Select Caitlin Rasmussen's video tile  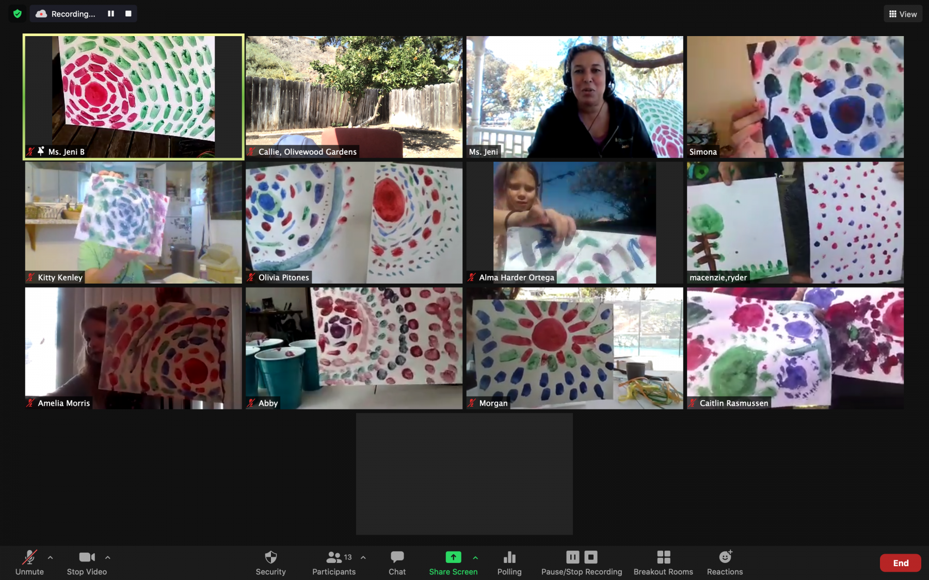795,349
